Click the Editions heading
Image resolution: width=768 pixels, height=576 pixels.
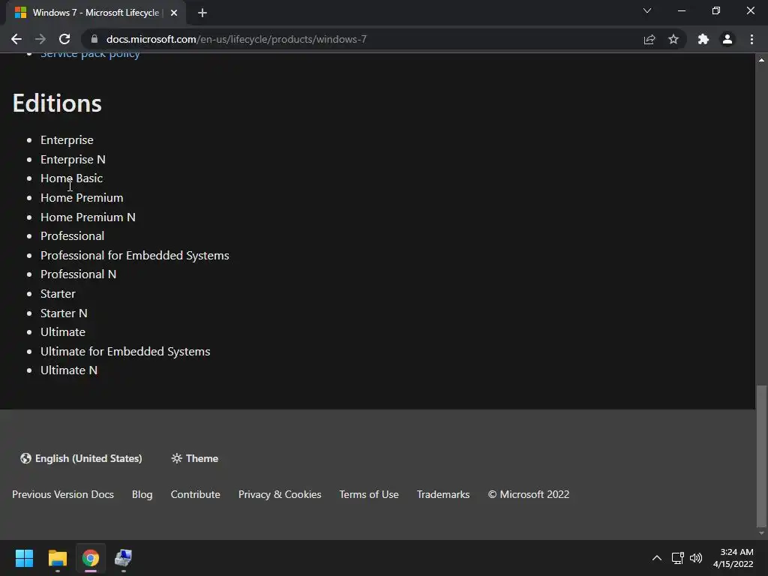click(57, 103)
